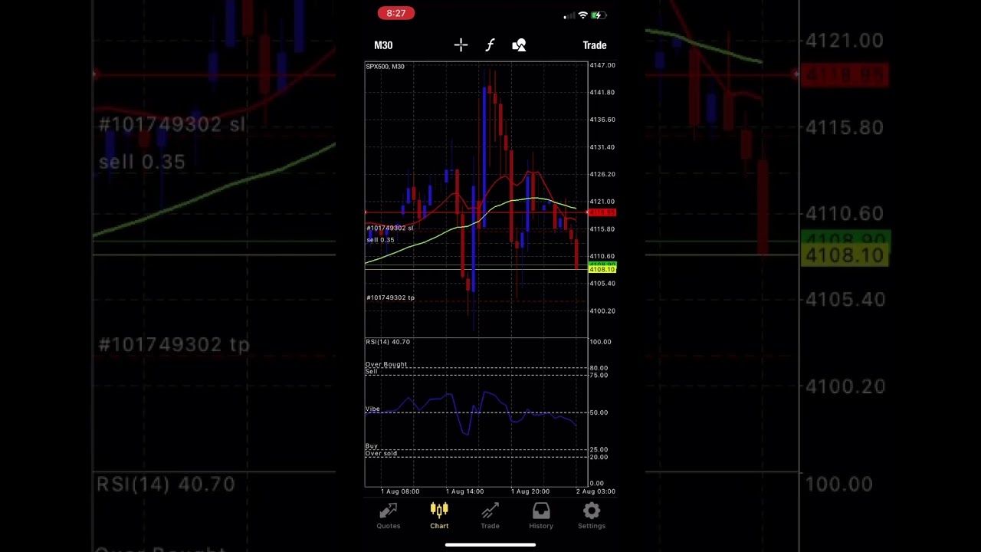
Task: Tap the 8:27 status bar clock
Action: (x=396, y=13)
